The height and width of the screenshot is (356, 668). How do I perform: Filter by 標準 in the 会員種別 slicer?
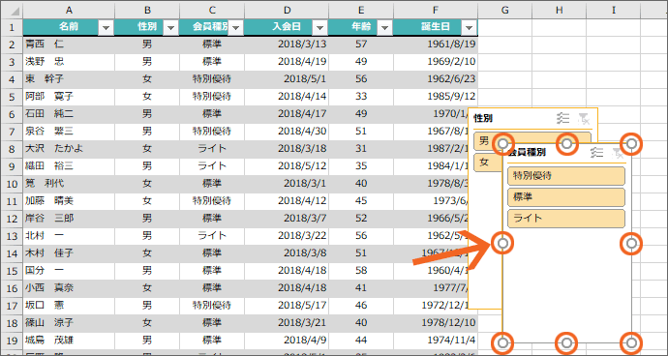566,197
